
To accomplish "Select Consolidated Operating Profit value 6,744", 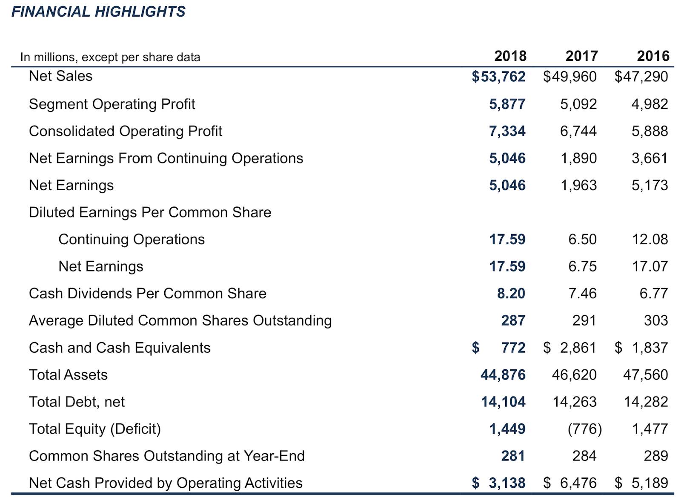I will click(x=578, y=131).
